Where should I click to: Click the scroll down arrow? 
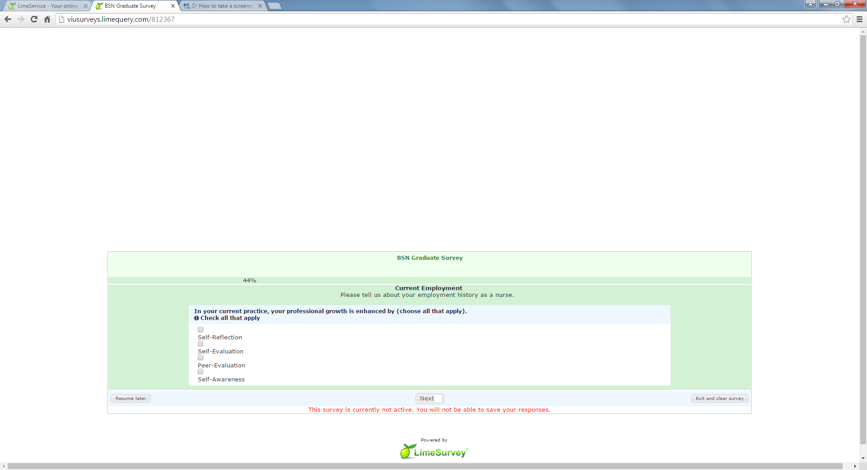click(x=863, y=458)
